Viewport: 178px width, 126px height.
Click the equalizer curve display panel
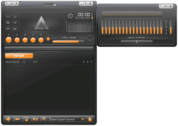[132, 15]
